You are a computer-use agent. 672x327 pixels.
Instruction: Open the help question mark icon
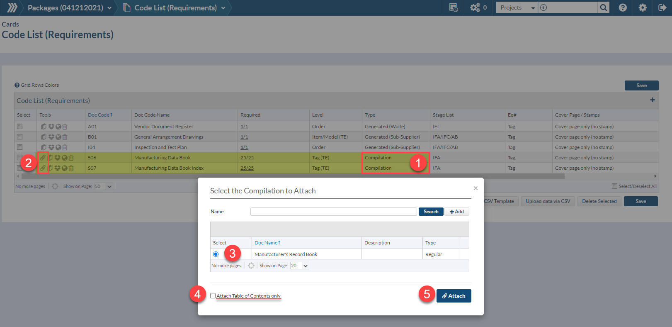click(x=623, y=7)
